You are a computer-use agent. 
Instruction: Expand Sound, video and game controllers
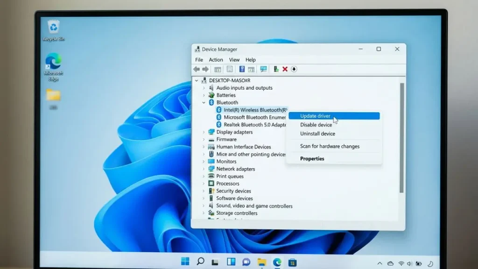(x=204, y=206)
